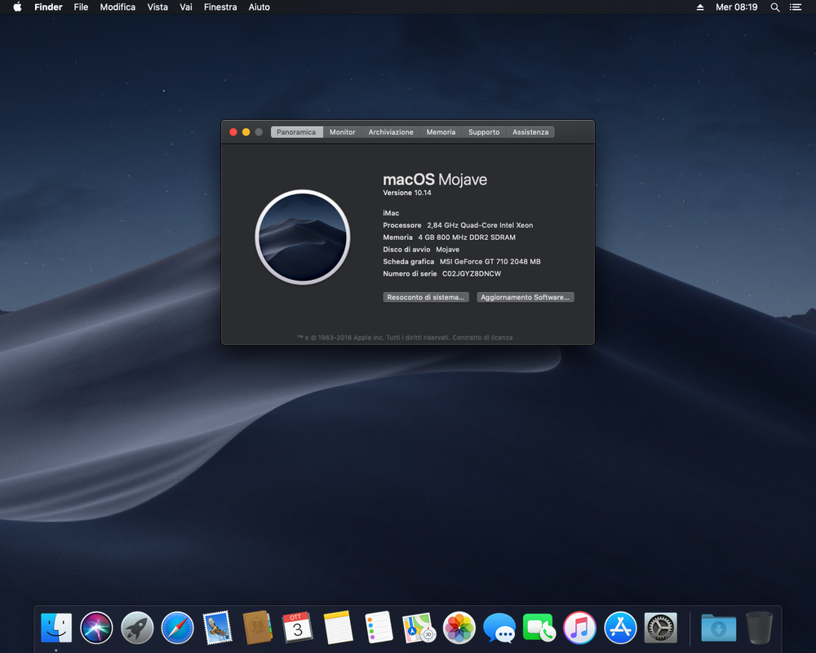816x653 pixels.
Task: Open the Vai menu
Action: [x=186, y=7]
